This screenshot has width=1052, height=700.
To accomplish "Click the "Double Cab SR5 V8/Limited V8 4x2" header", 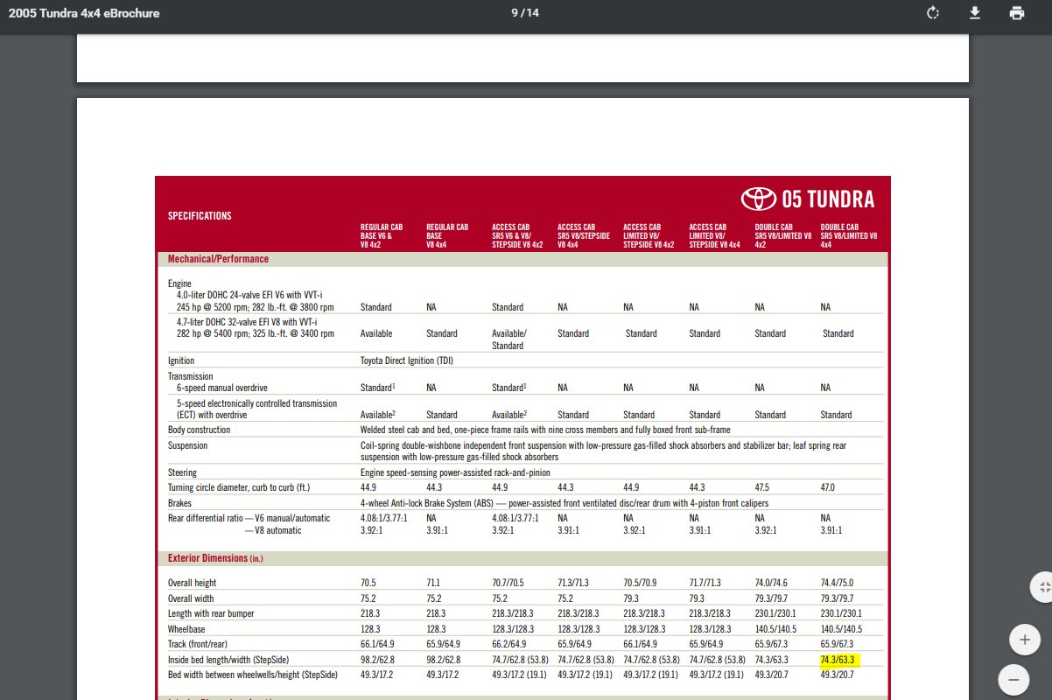I will point(783,236).
